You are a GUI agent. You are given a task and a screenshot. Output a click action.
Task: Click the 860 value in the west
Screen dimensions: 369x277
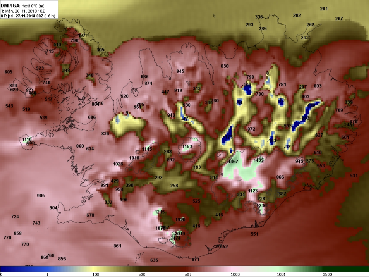(80, 146)
